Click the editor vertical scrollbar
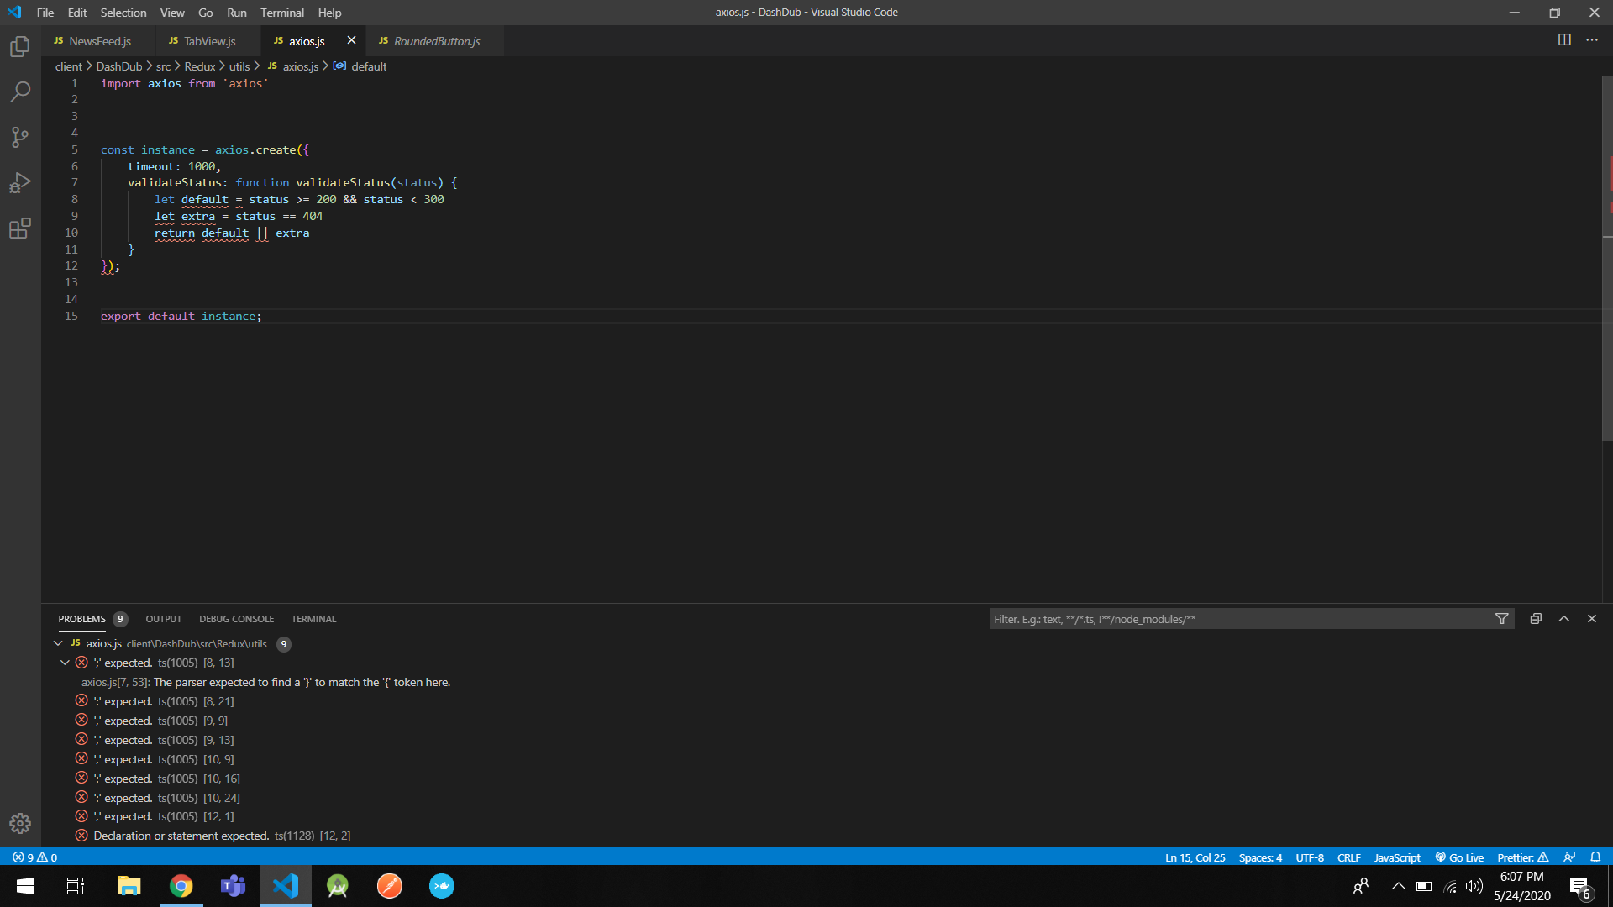Viewport: 1613px width, 907px height. pyautogui.click(x=1606, y=252)
